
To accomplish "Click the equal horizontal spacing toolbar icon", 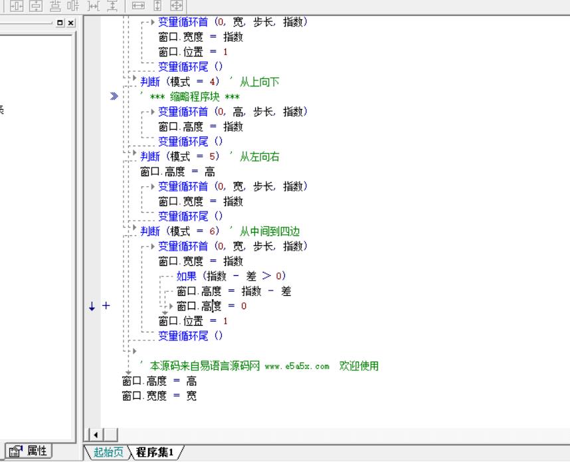I will click(93, 5).
